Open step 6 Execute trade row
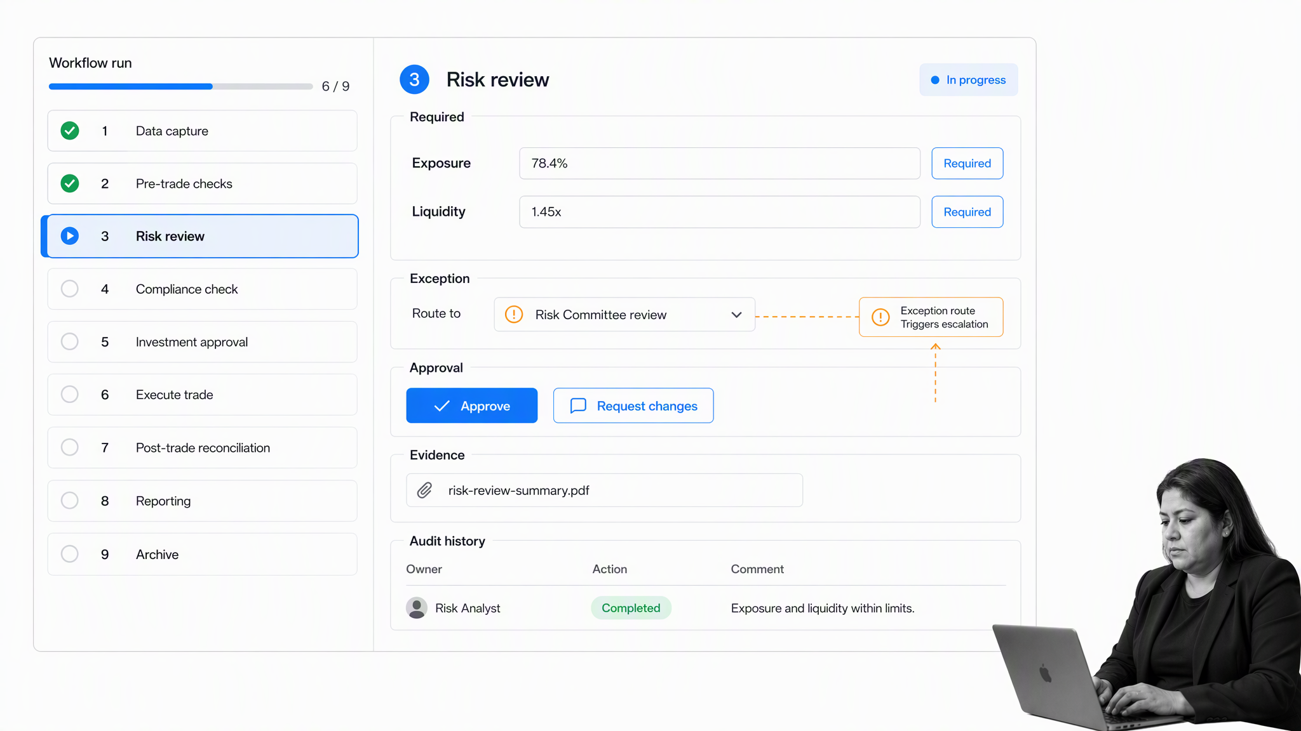1301x731 pixels. coord(203,394)
